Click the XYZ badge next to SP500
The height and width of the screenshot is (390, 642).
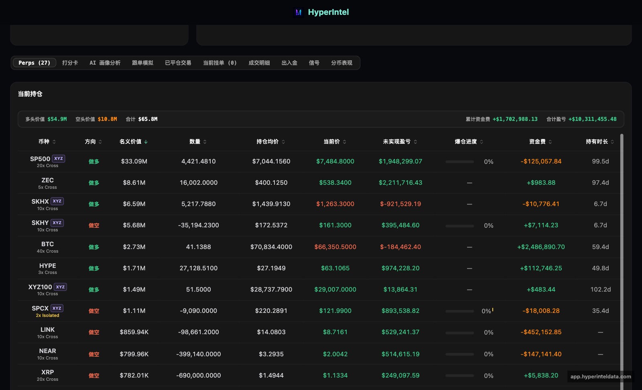click(59, 159)
